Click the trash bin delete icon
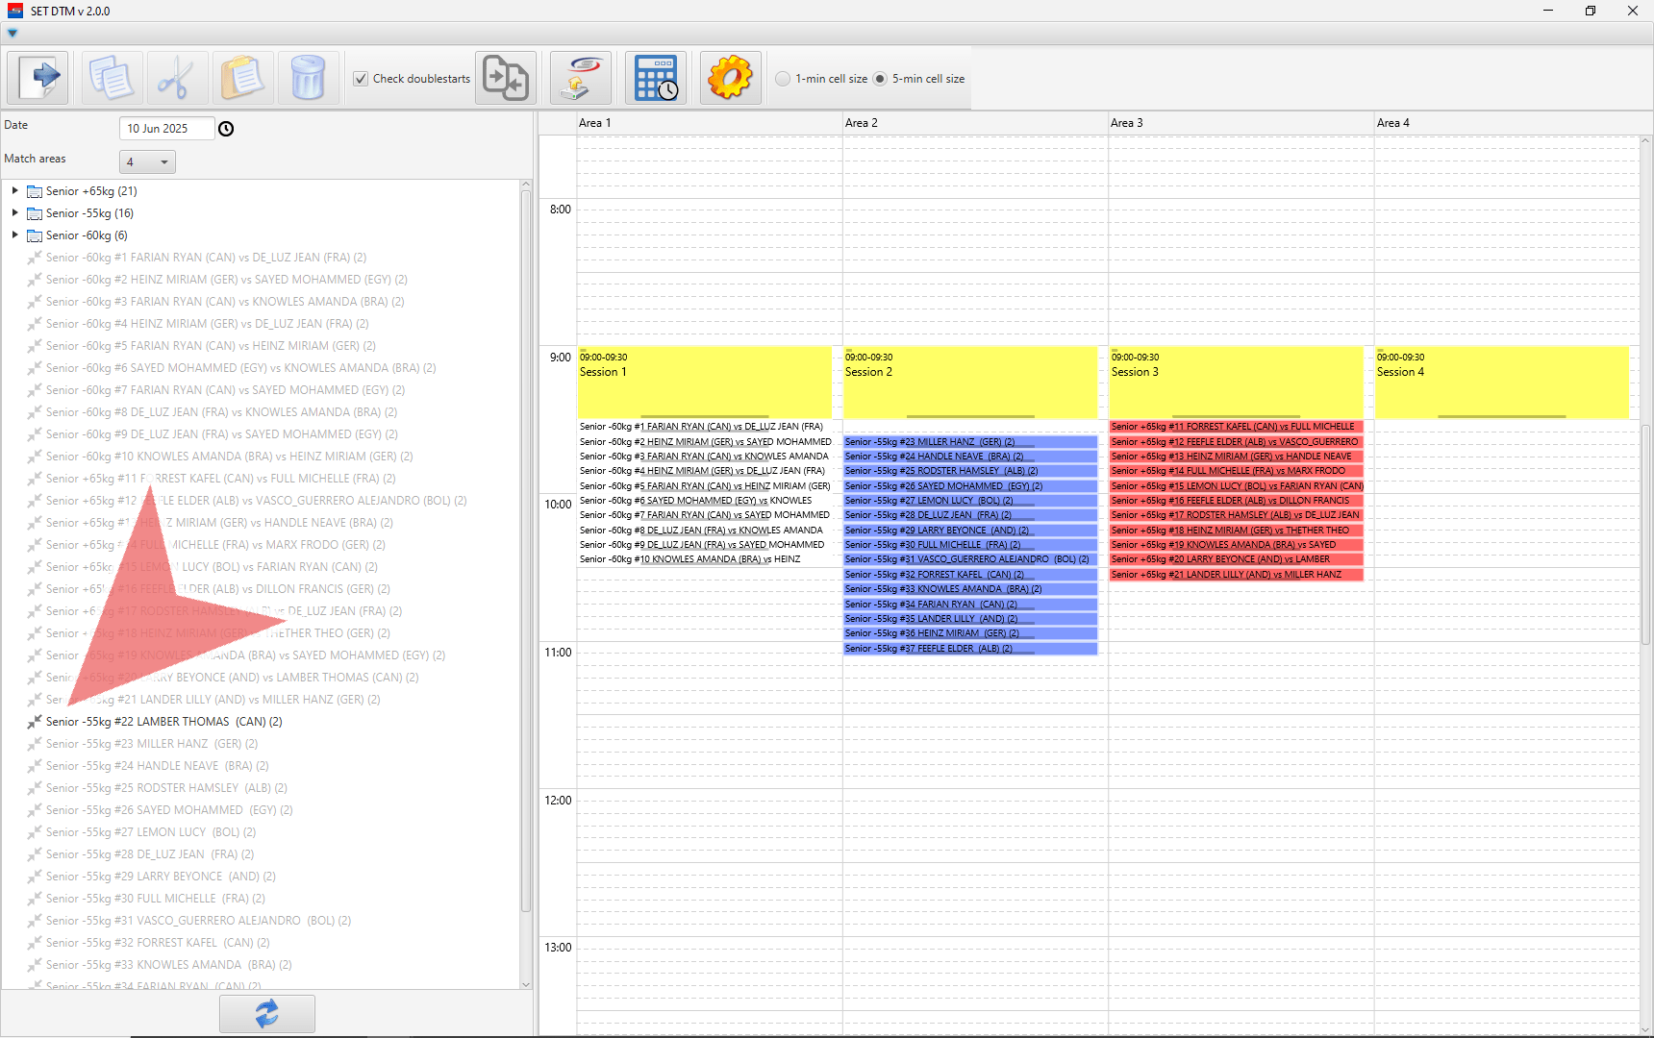Screen dimensions: 1654x1038 [x=308, y=78]
